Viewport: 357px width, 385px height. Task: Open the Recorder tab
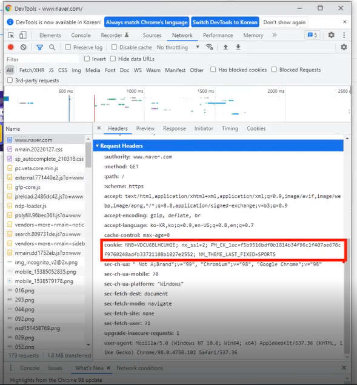[115, 35]
